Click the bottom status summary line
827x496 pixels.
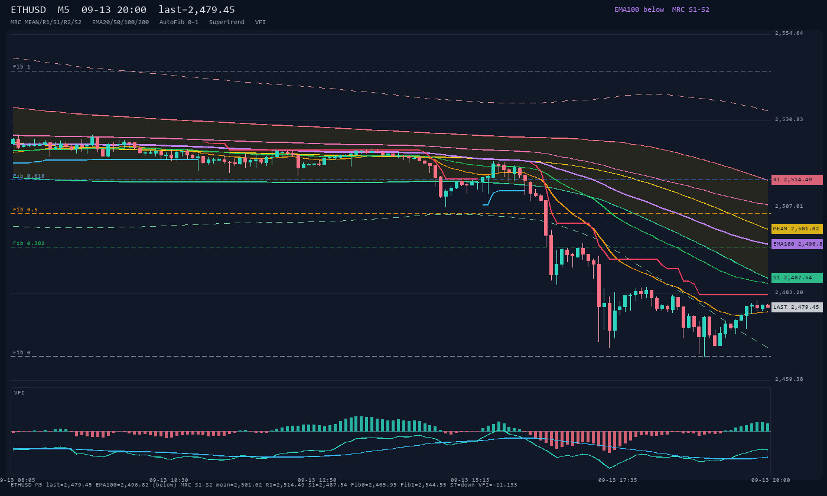click(263, 485)
